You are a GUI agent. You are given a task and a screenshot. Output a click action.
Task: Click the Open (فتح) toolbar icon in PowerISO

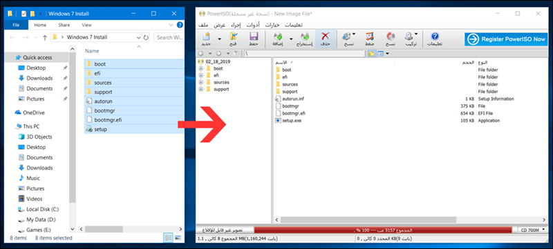click(x=234, y=37)
